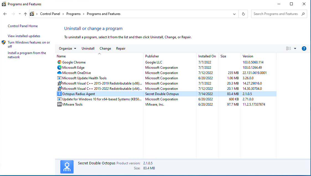Image resolution: width=311 pixels, height=176 pixels.
Task: Open Install a program from the network
Action: (27, 55)
